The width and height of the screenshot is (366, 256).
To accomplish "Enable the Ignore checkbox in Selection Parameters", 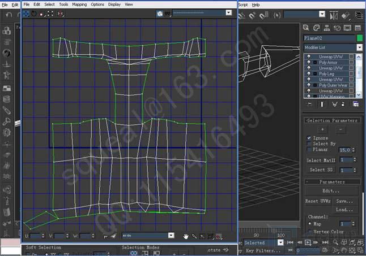I will 309,138.
